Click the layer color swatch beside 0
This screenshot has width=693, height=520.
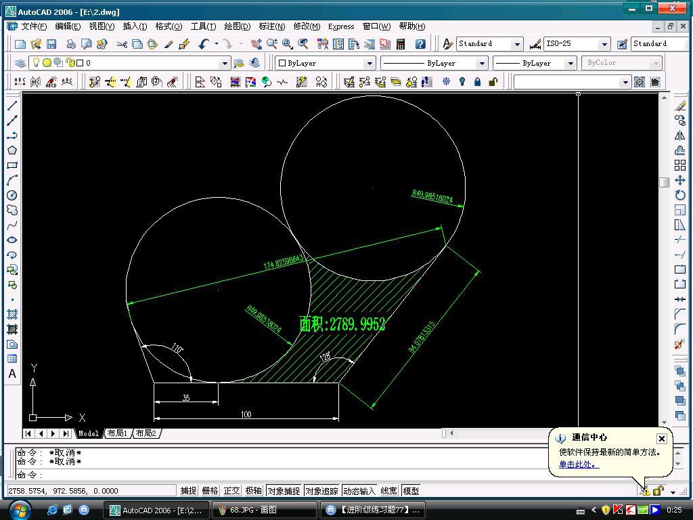80,63
